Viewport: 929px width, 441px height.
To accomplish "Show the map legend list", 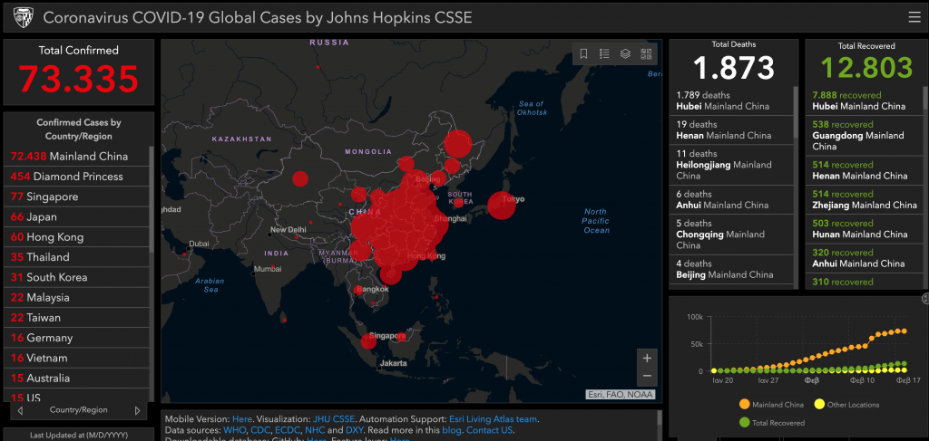I will coord(604,54).
